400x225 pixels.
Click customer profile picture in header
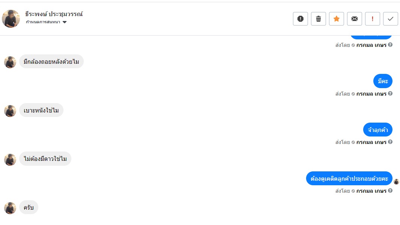(x=11, y=19)
